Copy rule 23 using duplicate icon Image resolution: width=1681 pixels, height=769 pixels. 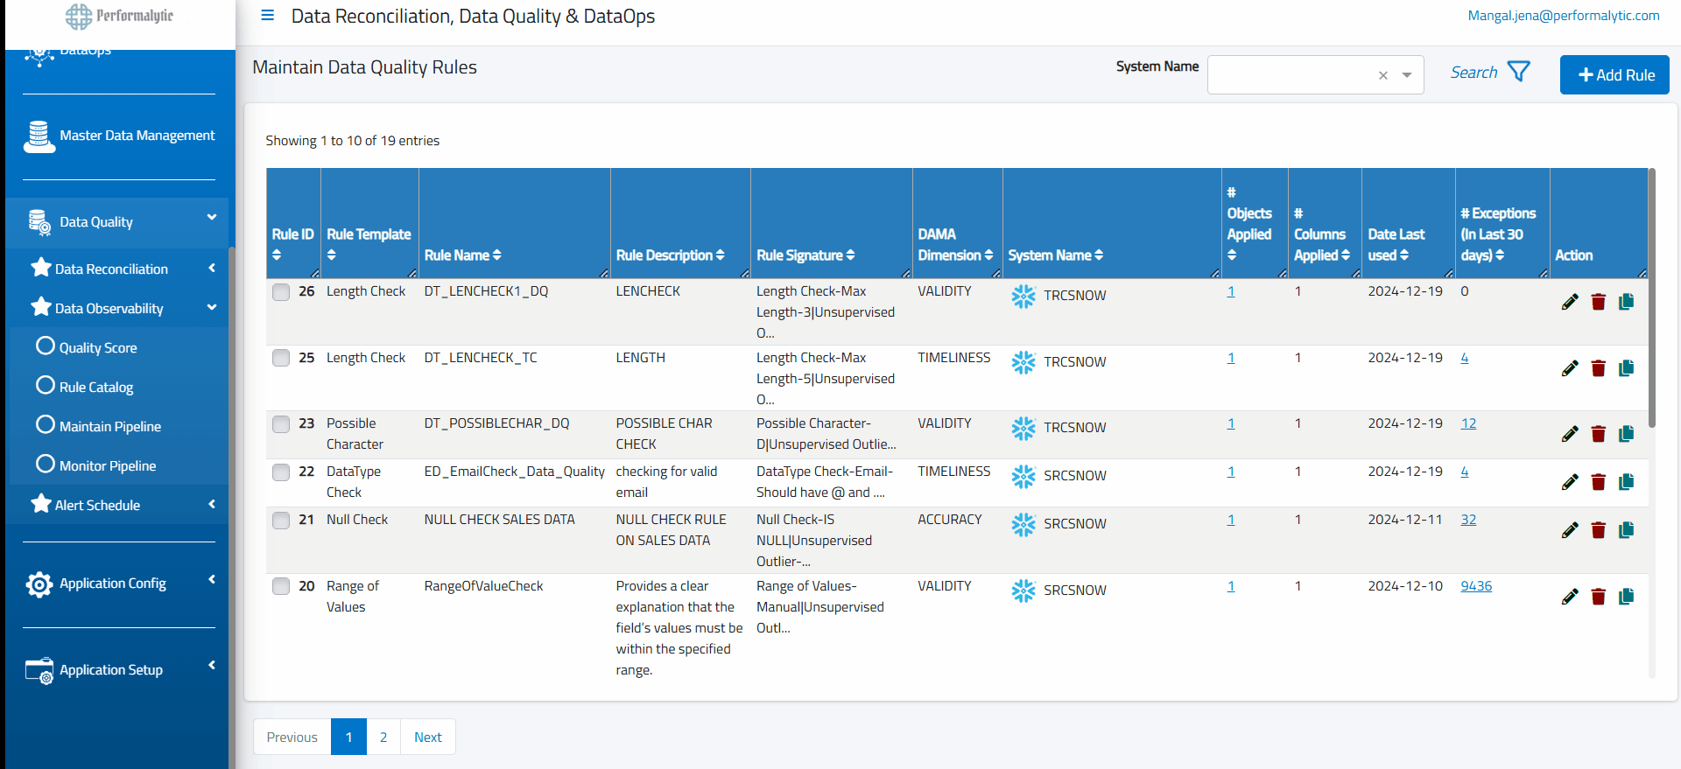pos(1627,434)
